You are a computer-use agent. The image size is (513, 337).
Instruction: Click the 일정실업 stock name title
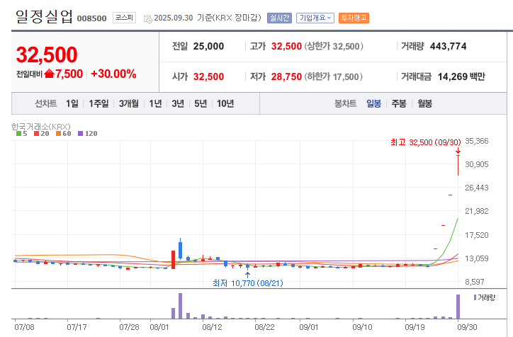click(x=44, y=18)
